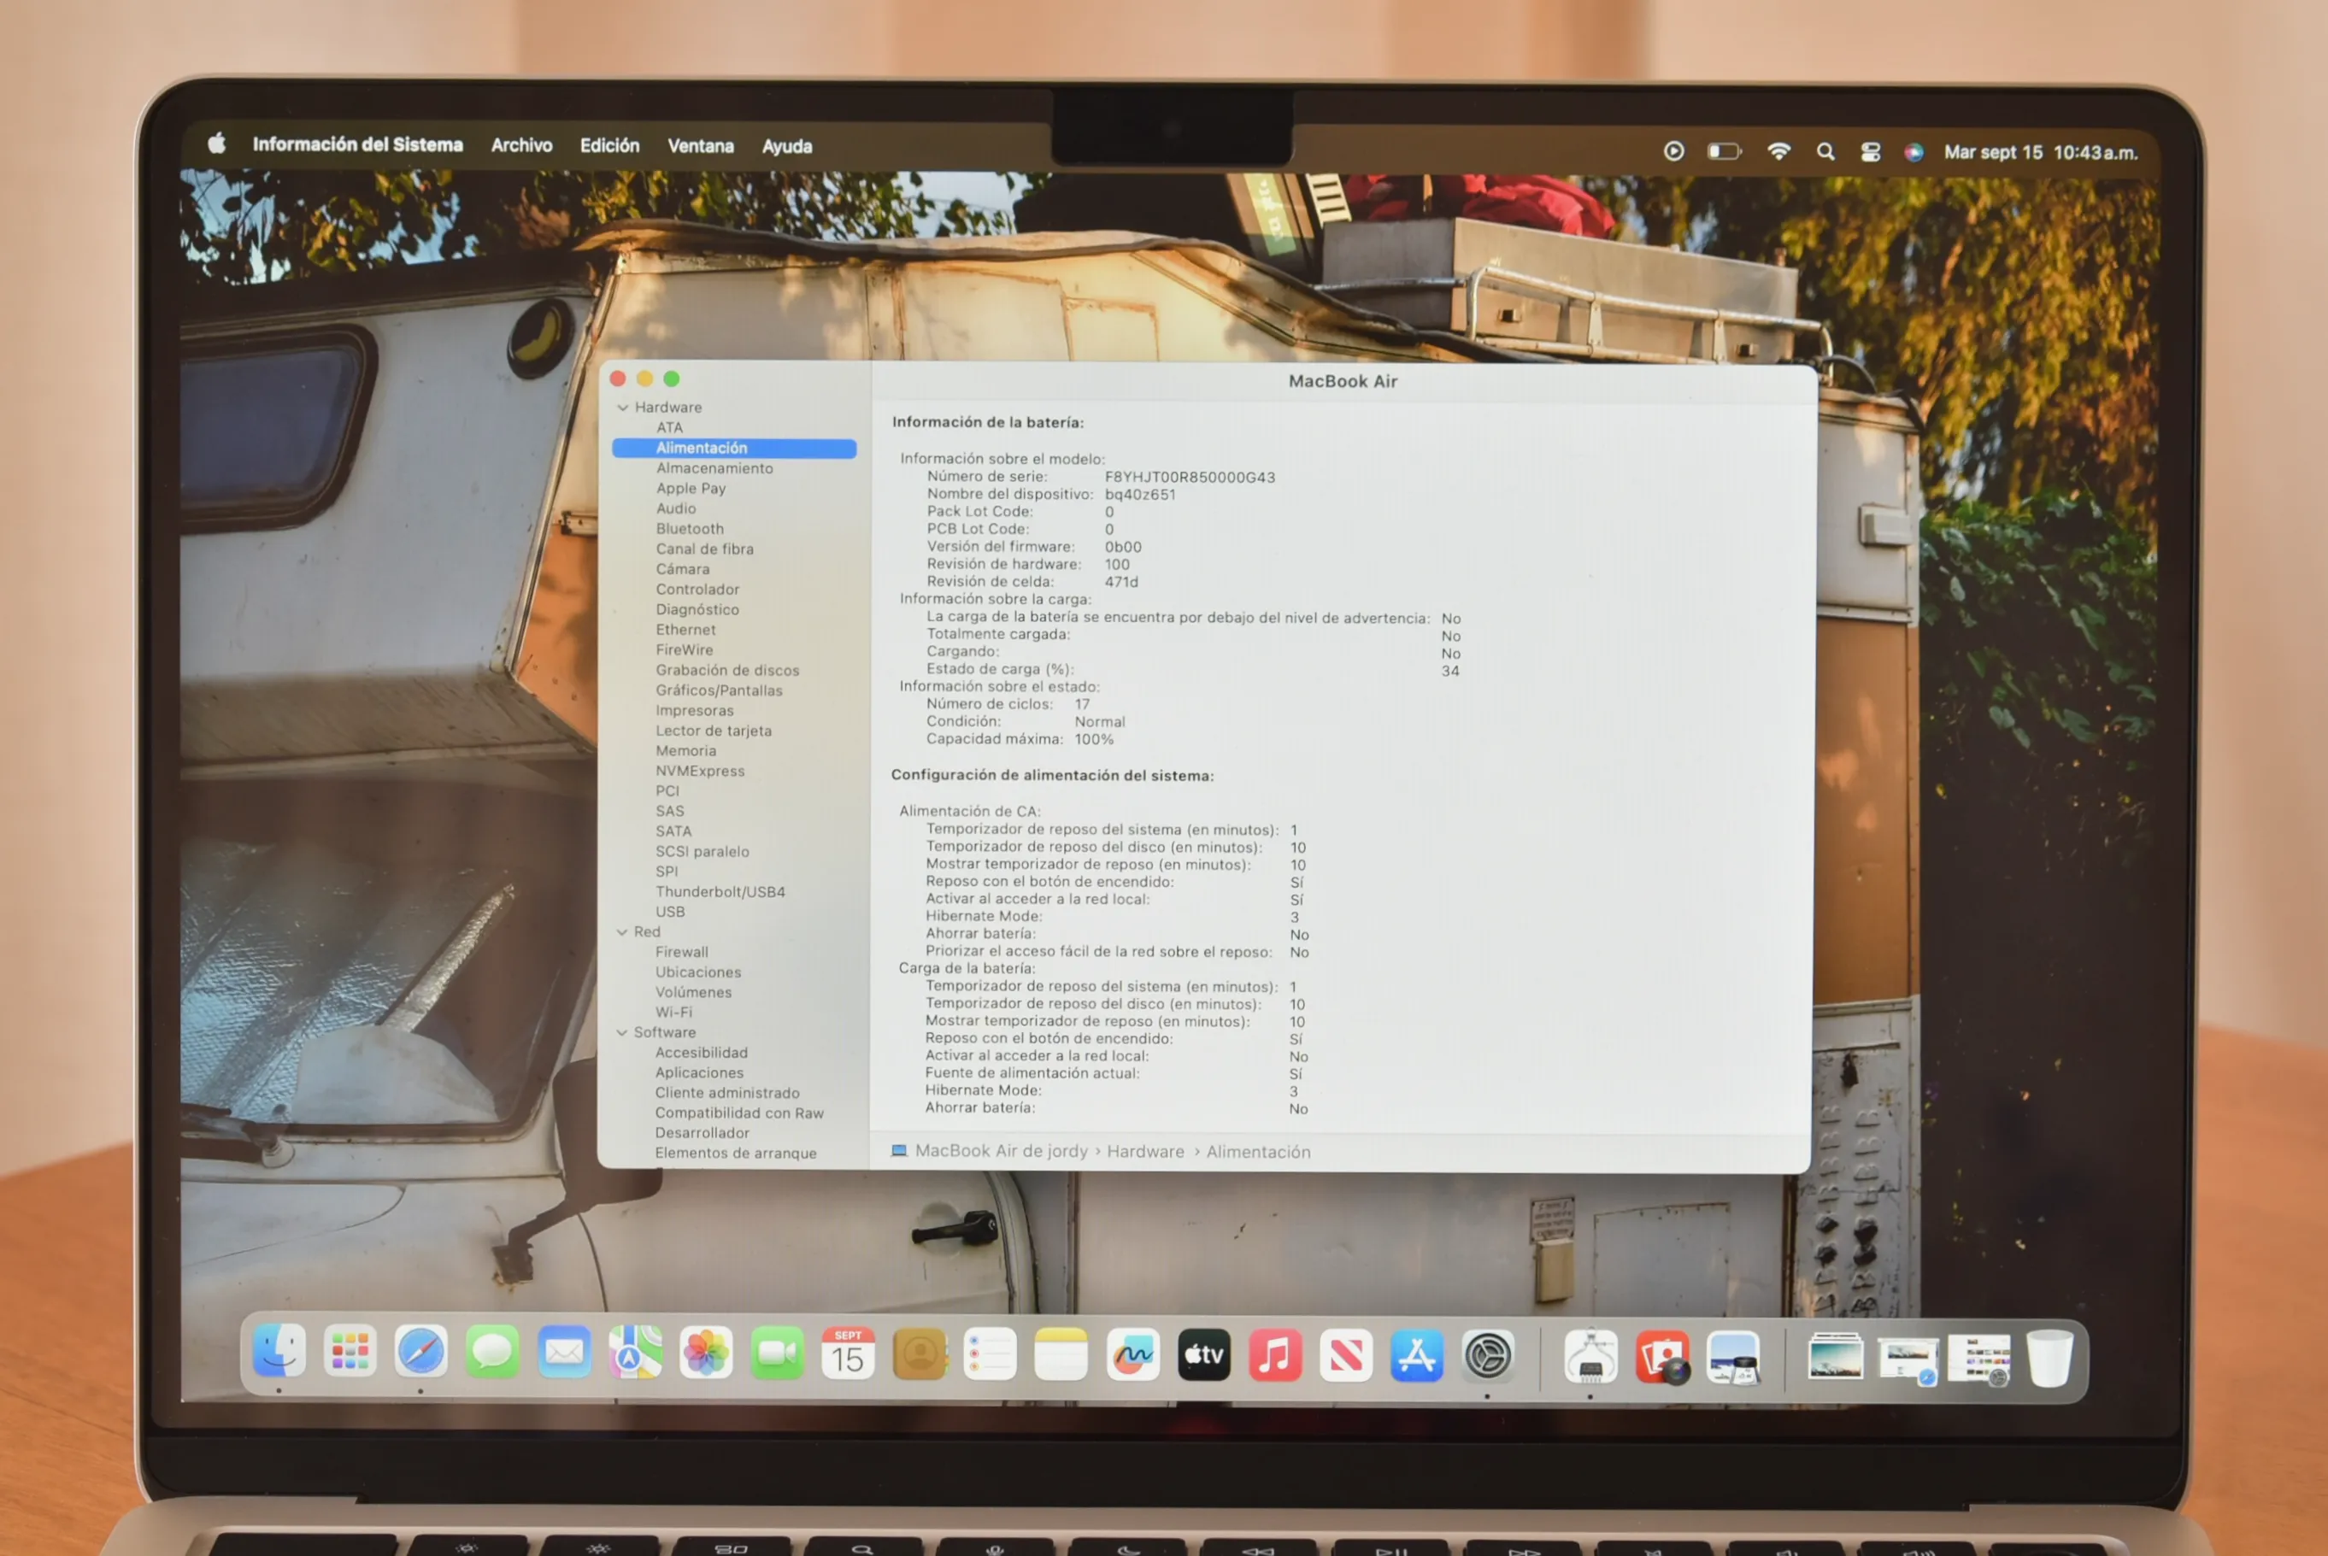2328x1556 pixels.
Task: Collapse the Red section in sidebar
Action: [x=622, y=932]
